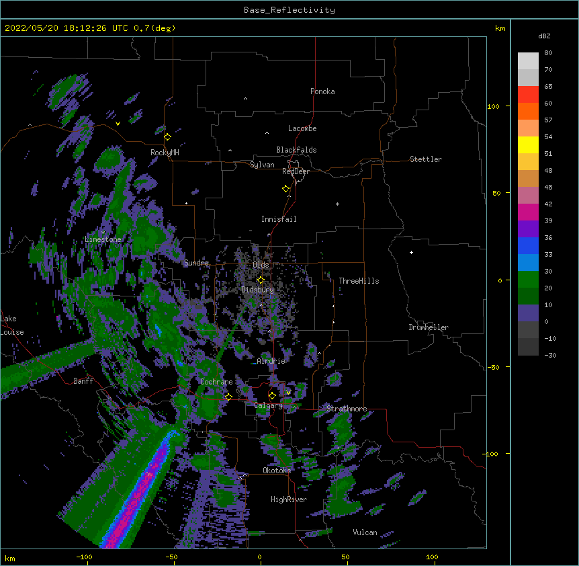Select the Didsbury town label

point(258,290)
